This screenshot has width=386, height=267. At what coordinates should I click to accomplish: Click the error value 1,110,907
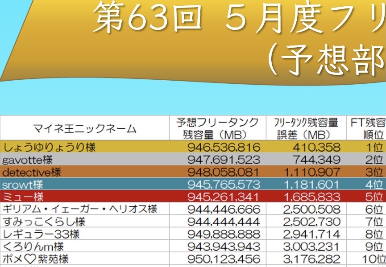312,172
